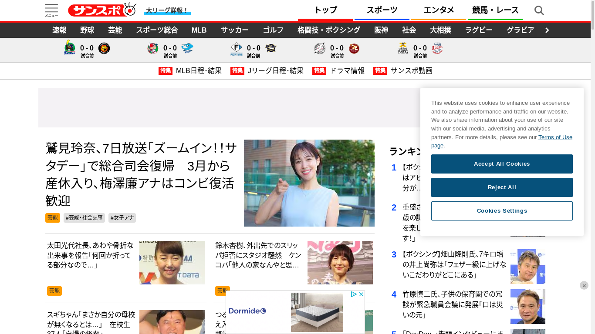Go to the Sanspo logo homepage
This screenshot has height=334, width=595.
click(x=102, y=10)
